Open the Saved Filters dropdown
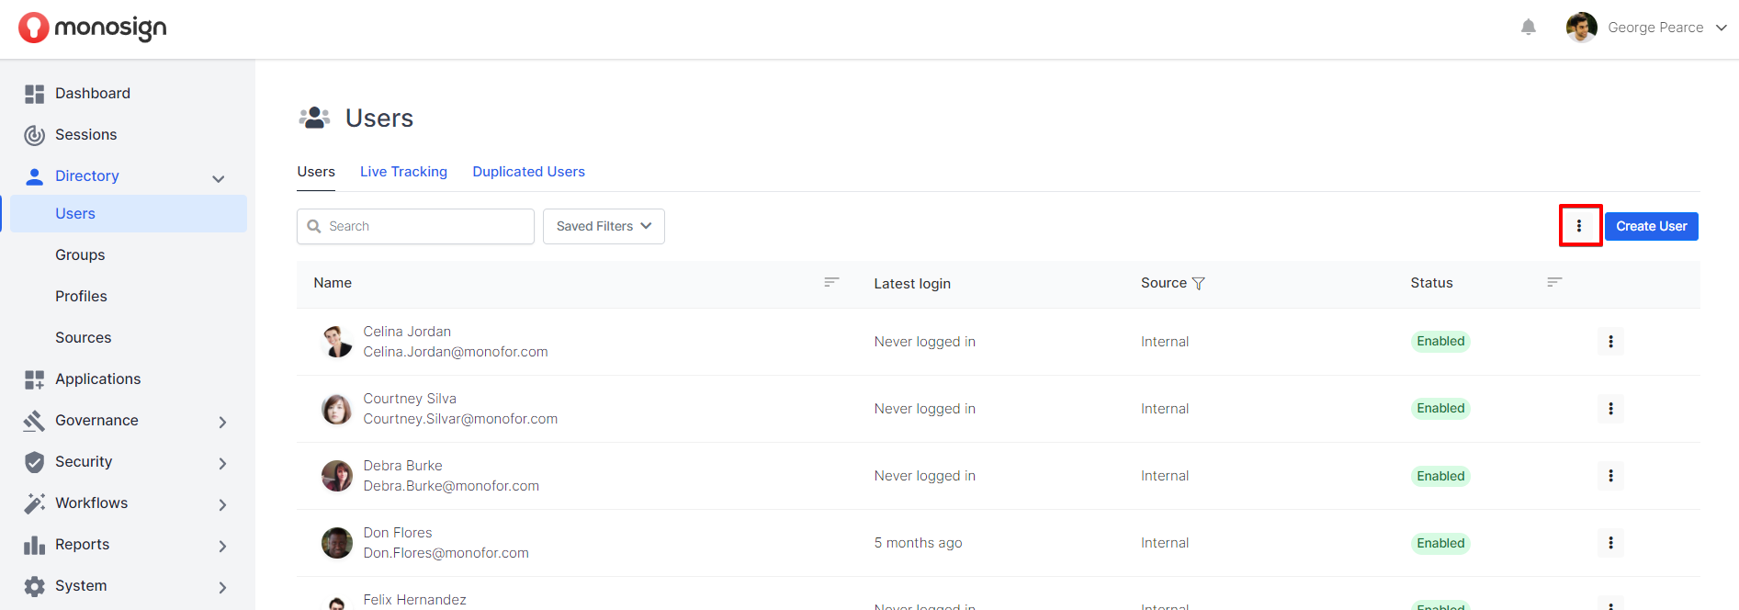Image resolution: width=1739 pixels, height=610 pixels. click(x=604, y=226)
